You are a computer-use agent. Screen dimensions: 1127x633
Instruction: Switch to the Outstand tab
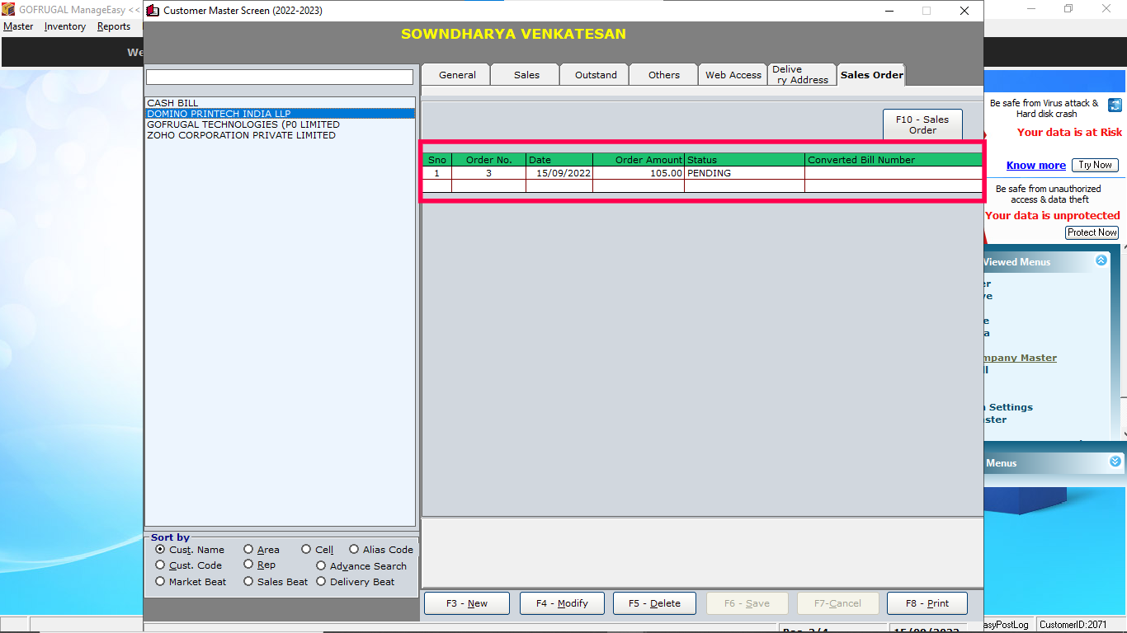596,74
